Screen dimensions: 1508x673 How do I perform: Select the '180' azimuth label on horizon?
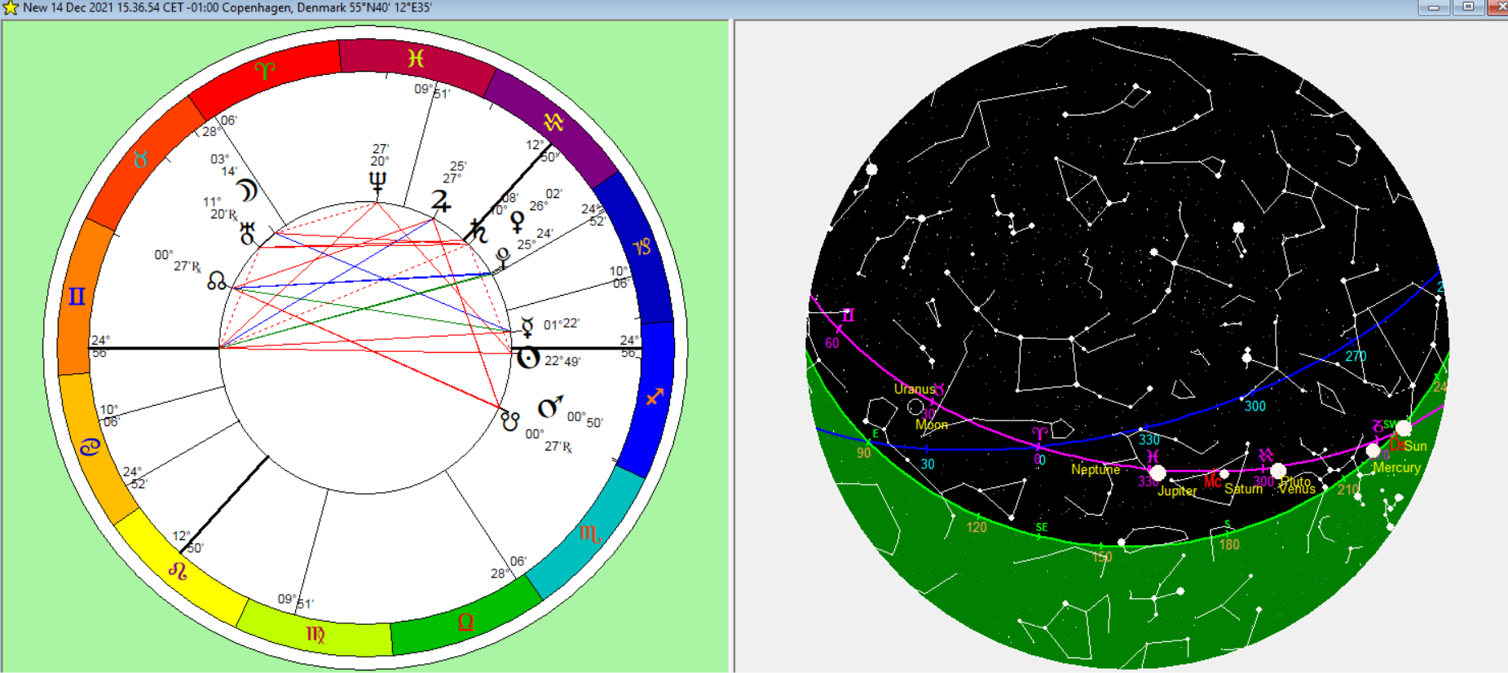tap(1229, 544)
